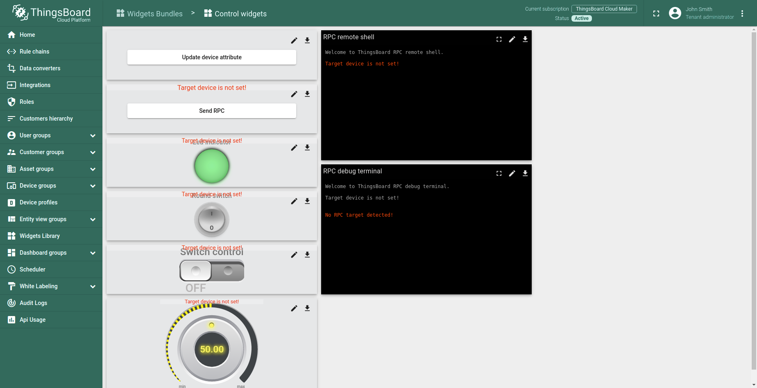Click the Active status badge
Screen dimensions: 757x388
tap(582, 18)
